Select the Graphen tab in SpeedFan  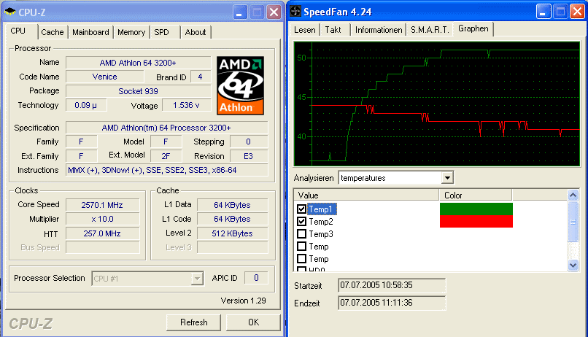(473, 28)
